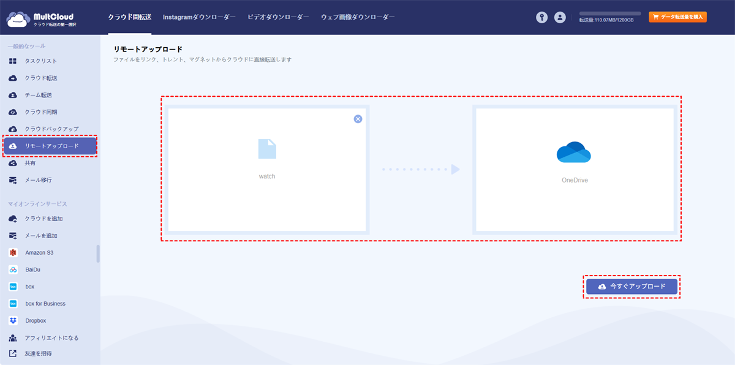The image size is (735, 365).
Task: Click the Dropbox label
Action: click(36, 320)
